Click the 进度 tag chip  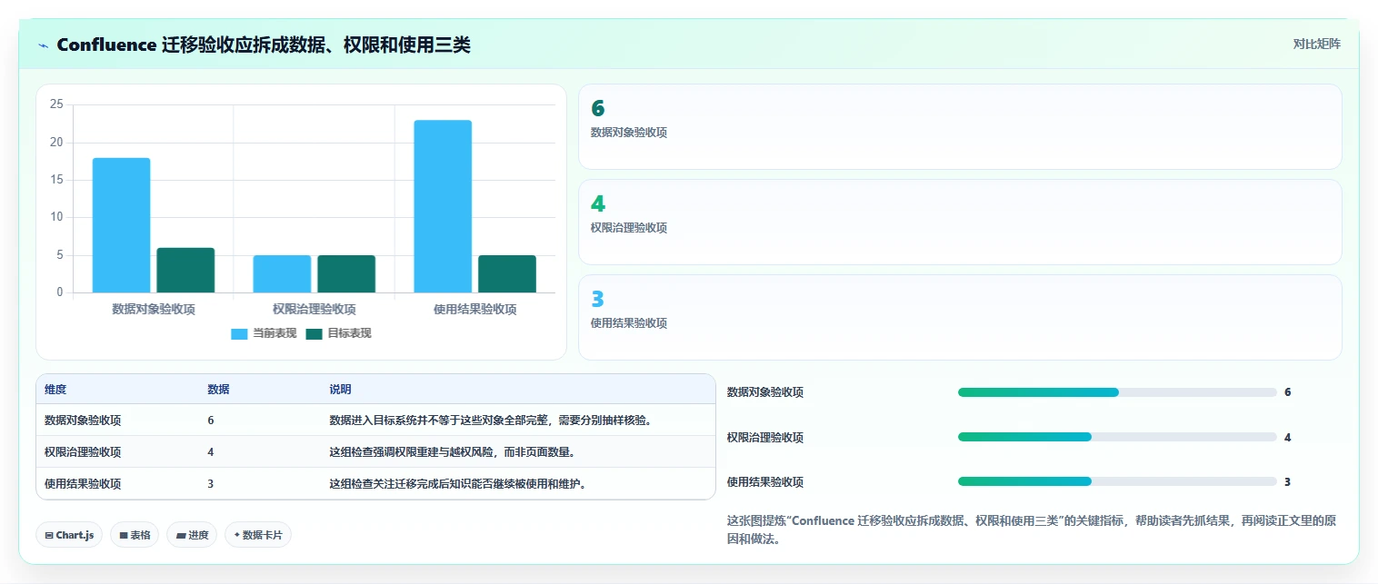coord(192,535)
